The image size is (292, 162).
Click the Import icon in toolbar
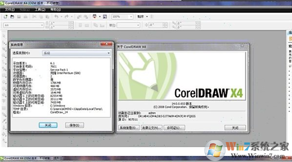pyautogui.click(x=79, y=17)
